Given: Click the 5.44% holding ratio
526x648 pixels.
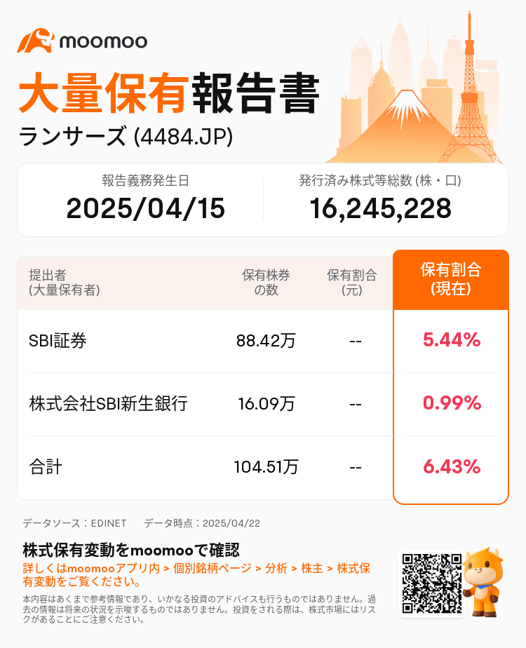Looking at the screenshot, I should point(452,339).
